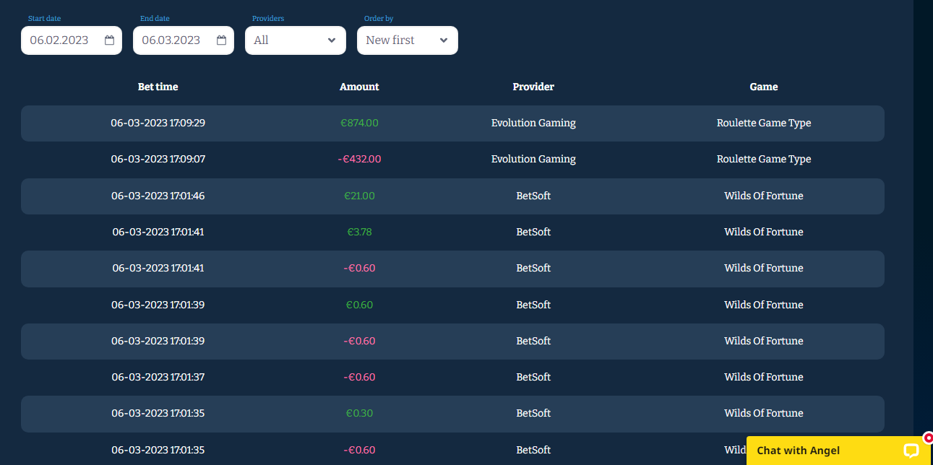
Task: Select the €874.00 Roulette bet row
Action: point(452,123)
